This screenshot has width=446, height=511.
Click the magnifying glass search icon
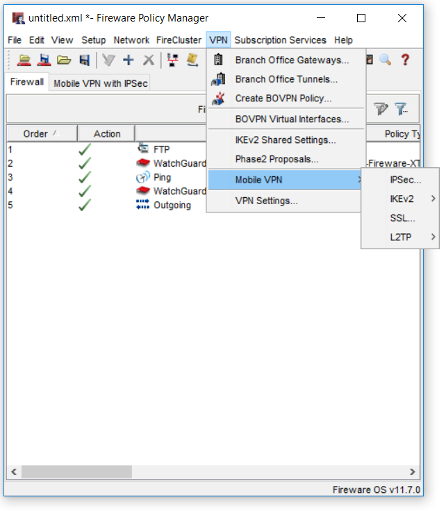click(x=385, y=60)
